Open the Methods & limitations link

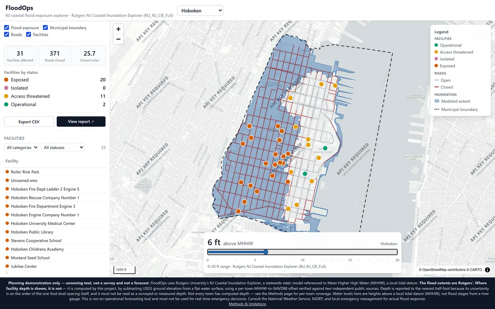click(247, 304)
